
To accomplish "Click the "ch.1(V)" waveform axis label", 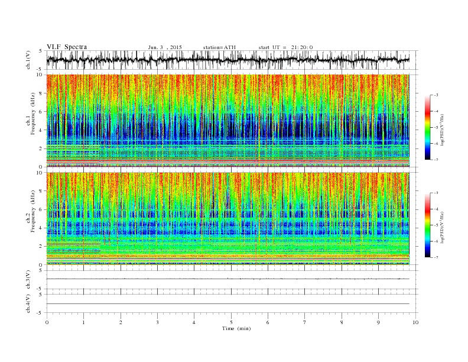I will pyautogui.click(x=28, y=60).
